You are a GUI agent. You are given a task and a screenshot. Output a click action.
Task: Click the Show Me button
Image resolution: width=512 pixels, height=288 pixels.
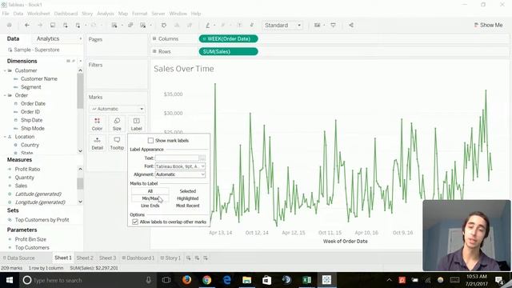pos(488,25)
